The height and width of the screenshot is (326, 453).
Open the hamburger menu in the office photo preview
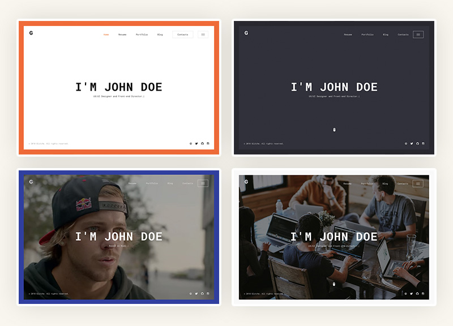point(418,183)
